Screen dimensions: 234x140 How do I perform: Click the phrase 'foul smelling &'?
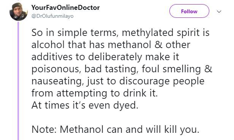click(177, 69)
